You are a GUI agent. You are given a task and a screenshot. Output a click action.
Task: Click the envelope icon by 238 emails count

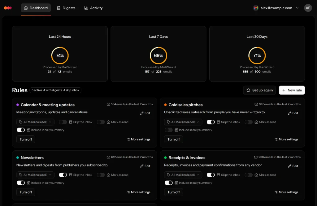(256, 157)
